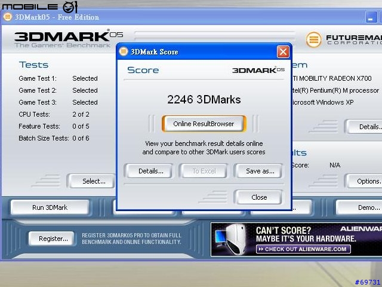Screen dimensions: 382x287
Task: Click the Tests section heading
Action: pos(33,65)
